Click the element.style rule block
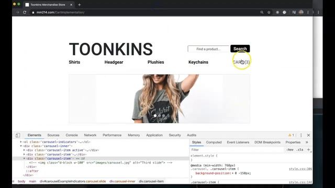Viewport: 335px width, 188px height. 251,158
